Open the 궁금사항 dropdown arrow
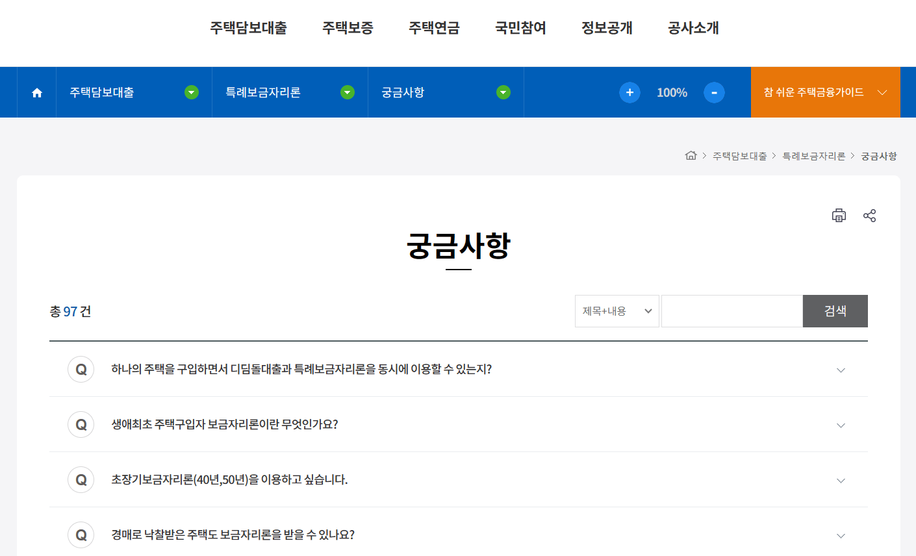The image size is (916, 556). click(x=503, y=92)
